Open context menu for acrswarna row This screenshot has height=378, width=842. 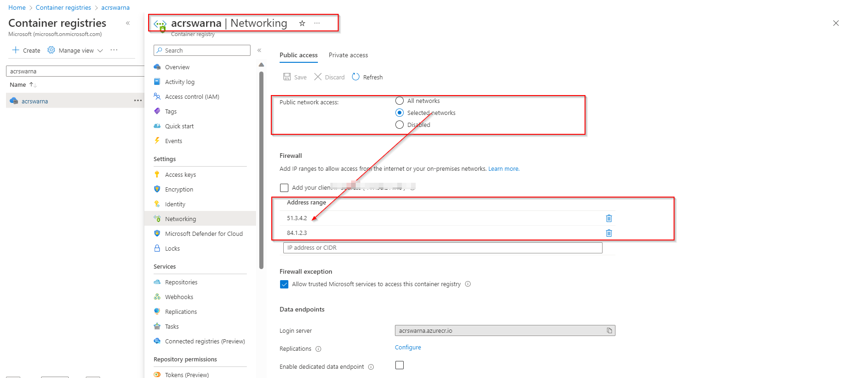(138, 101)
